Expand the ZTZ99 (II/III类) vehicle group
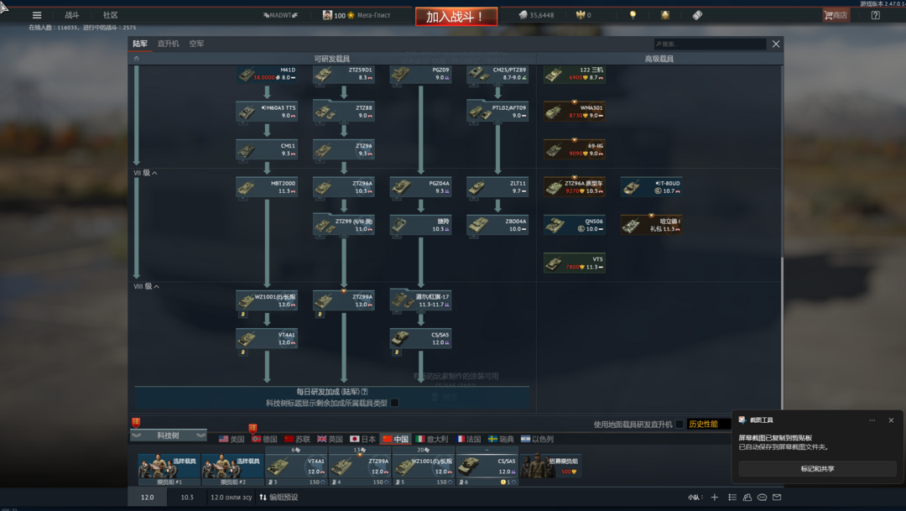This screenshot has height=511, width=906. tap(344, 226)
